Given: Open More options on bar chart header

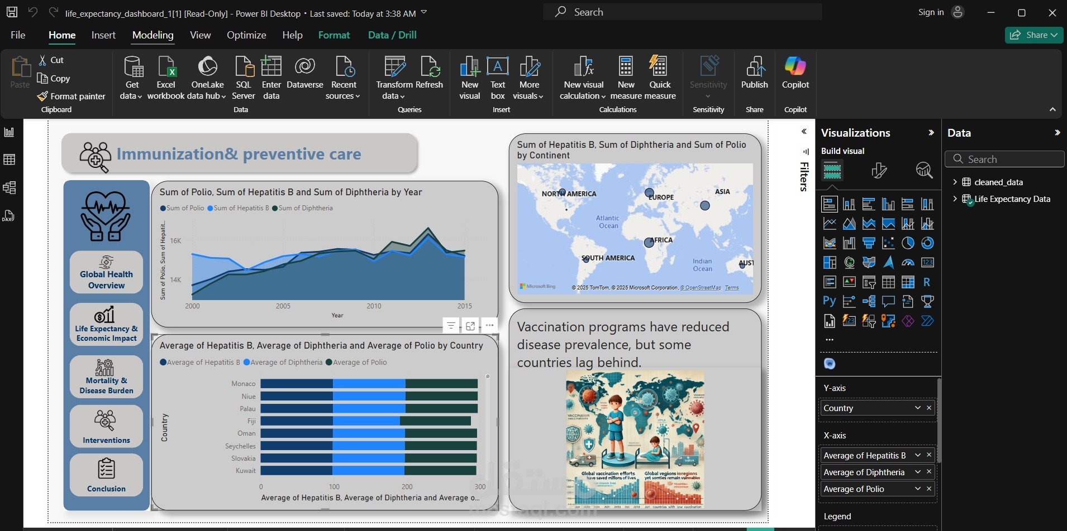Looking at the screenshot, I should (489, 325).
